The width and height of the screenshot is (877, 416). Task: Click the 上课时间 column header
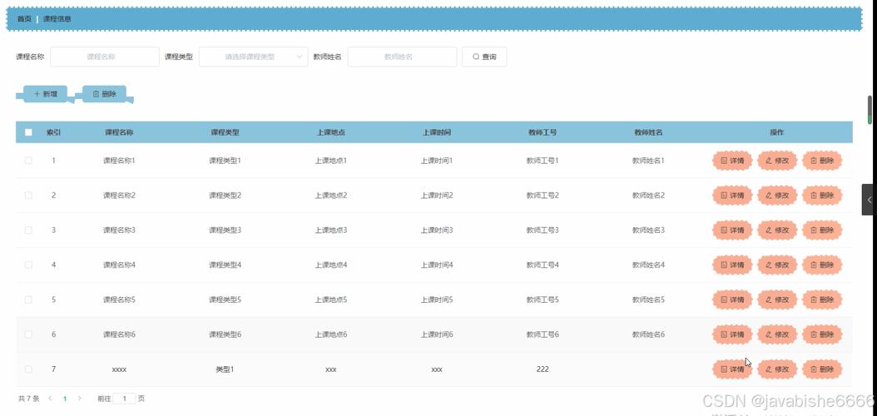point(436,132)
